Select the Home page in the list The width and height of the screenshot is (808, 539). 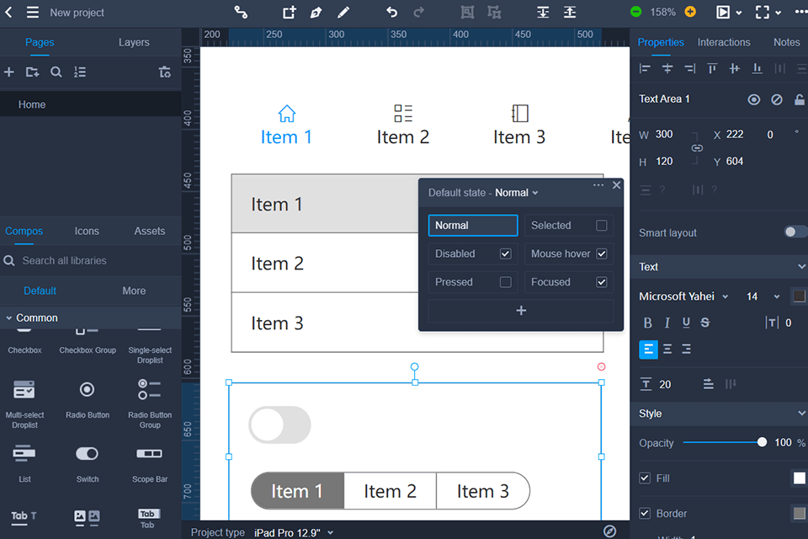tap(91, 104)
